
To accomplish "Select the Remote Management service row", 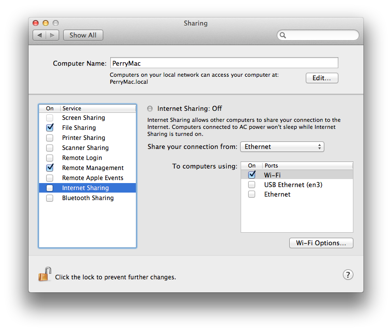I will tap(87, 168).
